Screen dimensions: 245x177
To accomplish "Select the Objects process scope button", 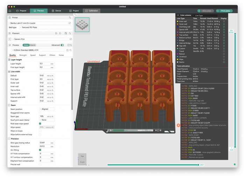I will [33, 45].
